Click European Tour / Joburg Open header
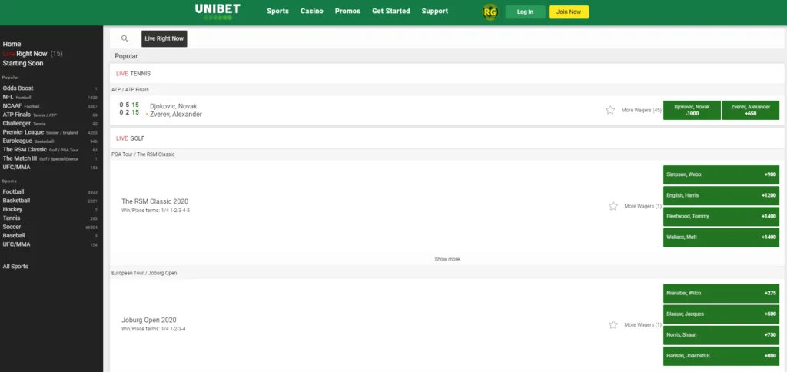 (144, 273)
